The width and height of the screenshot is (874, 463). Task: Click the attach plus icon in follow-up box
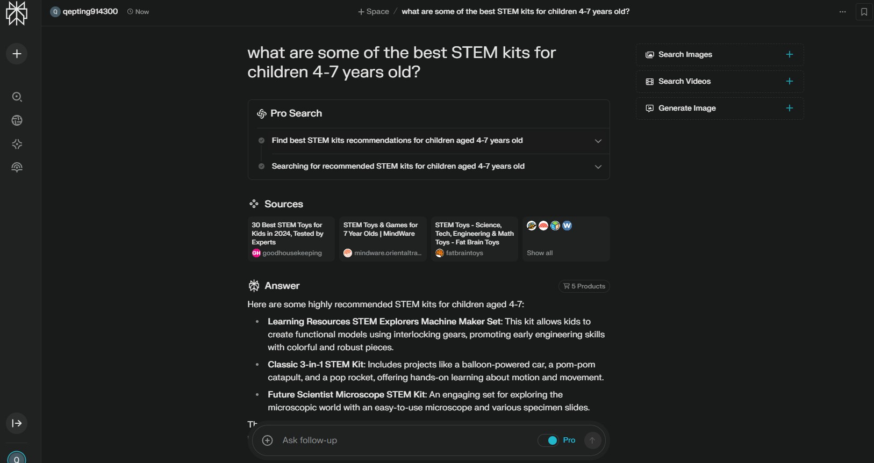click(268, 440)
